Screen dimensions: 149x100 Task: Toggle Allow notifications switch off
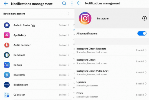tap(142, 34)
